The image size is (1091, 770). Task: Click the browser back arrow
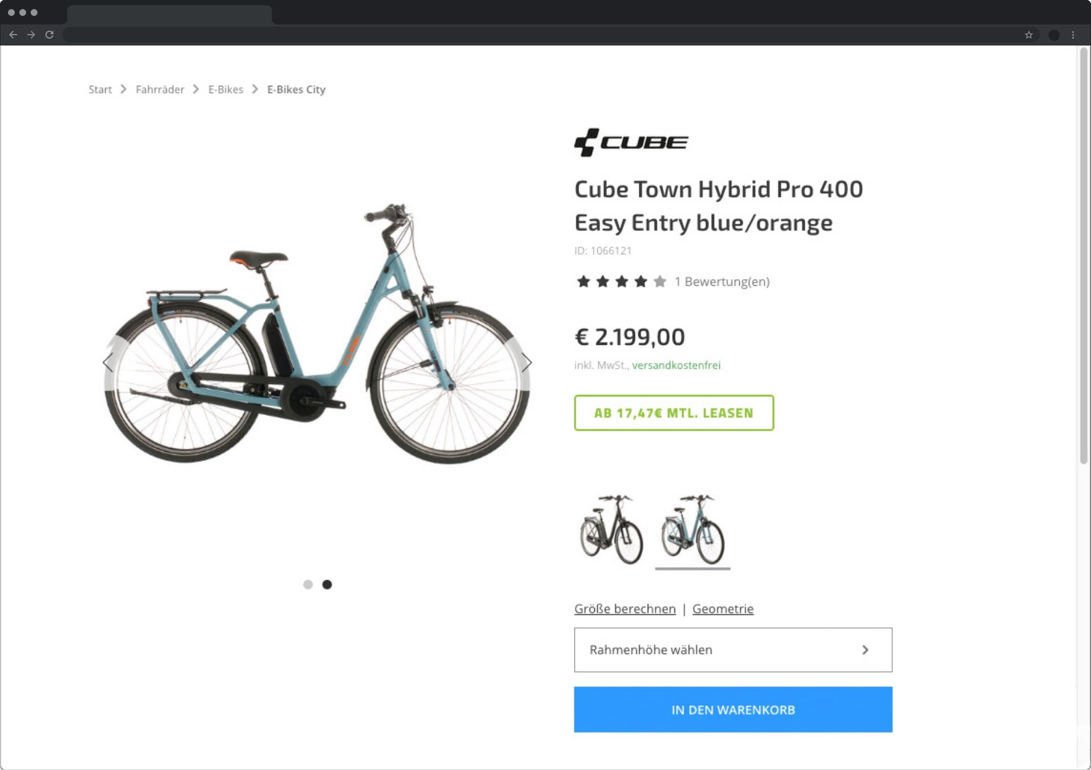(x=13, y=35)
